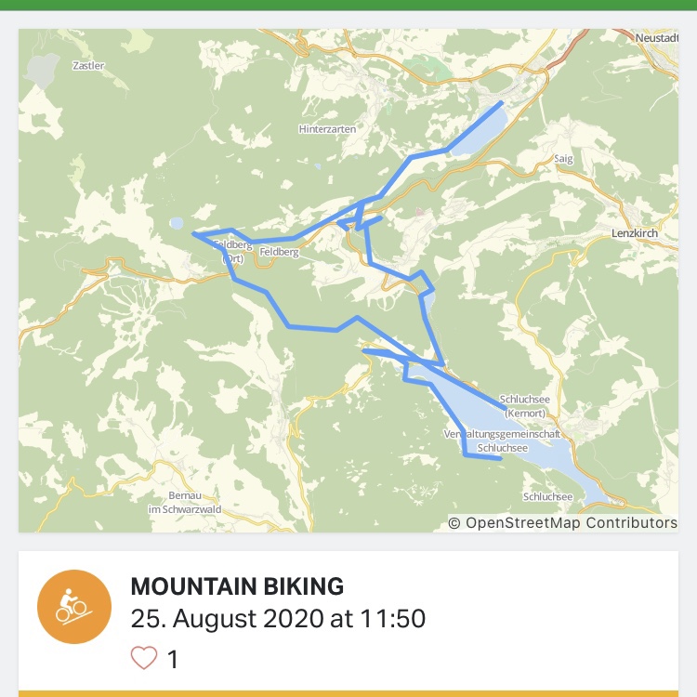Select the Lenzkirch town label on the map
This screenshot has height=697, width=697.
pyautogui.click(x=635, y=233)
